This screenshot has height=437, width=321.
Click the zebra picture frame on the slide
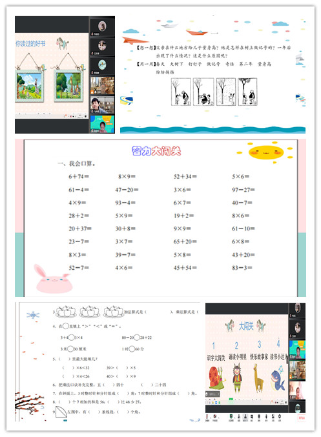29,86
